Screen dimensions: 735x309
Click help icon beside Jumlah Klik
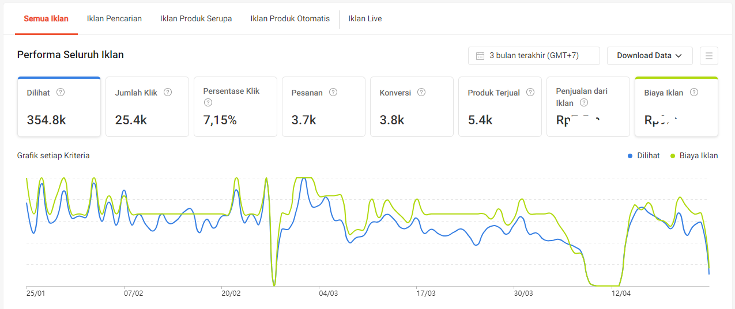point(168,92)
